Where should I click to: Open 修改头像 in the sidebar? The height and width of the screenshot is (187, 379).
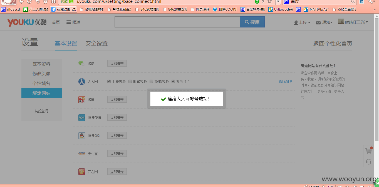click(41, 74)
